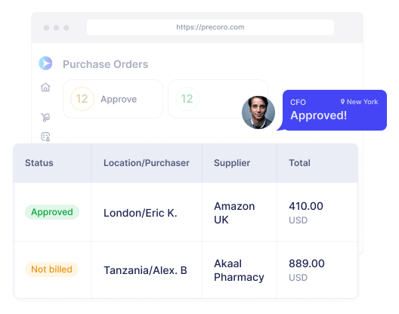
Task: Click the yellow 12 counter circle
Action: pos(82,99)
